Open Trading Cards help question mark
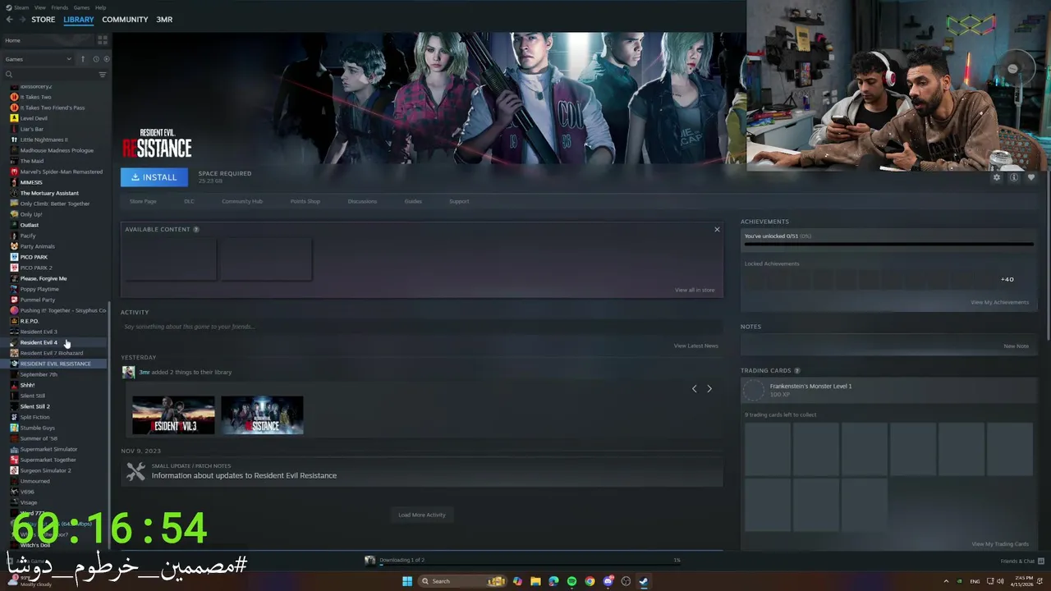1051x591 pixels. tap(796, 370)
